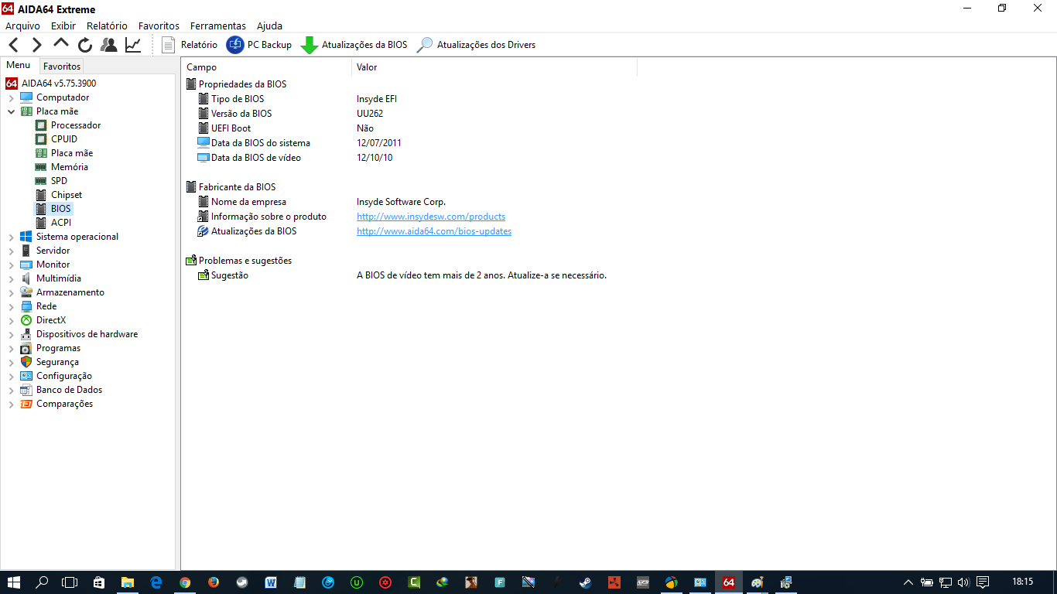Click the up arrow toolbar icon
The height and width of the screenshot is (594, 1057).
61,44
